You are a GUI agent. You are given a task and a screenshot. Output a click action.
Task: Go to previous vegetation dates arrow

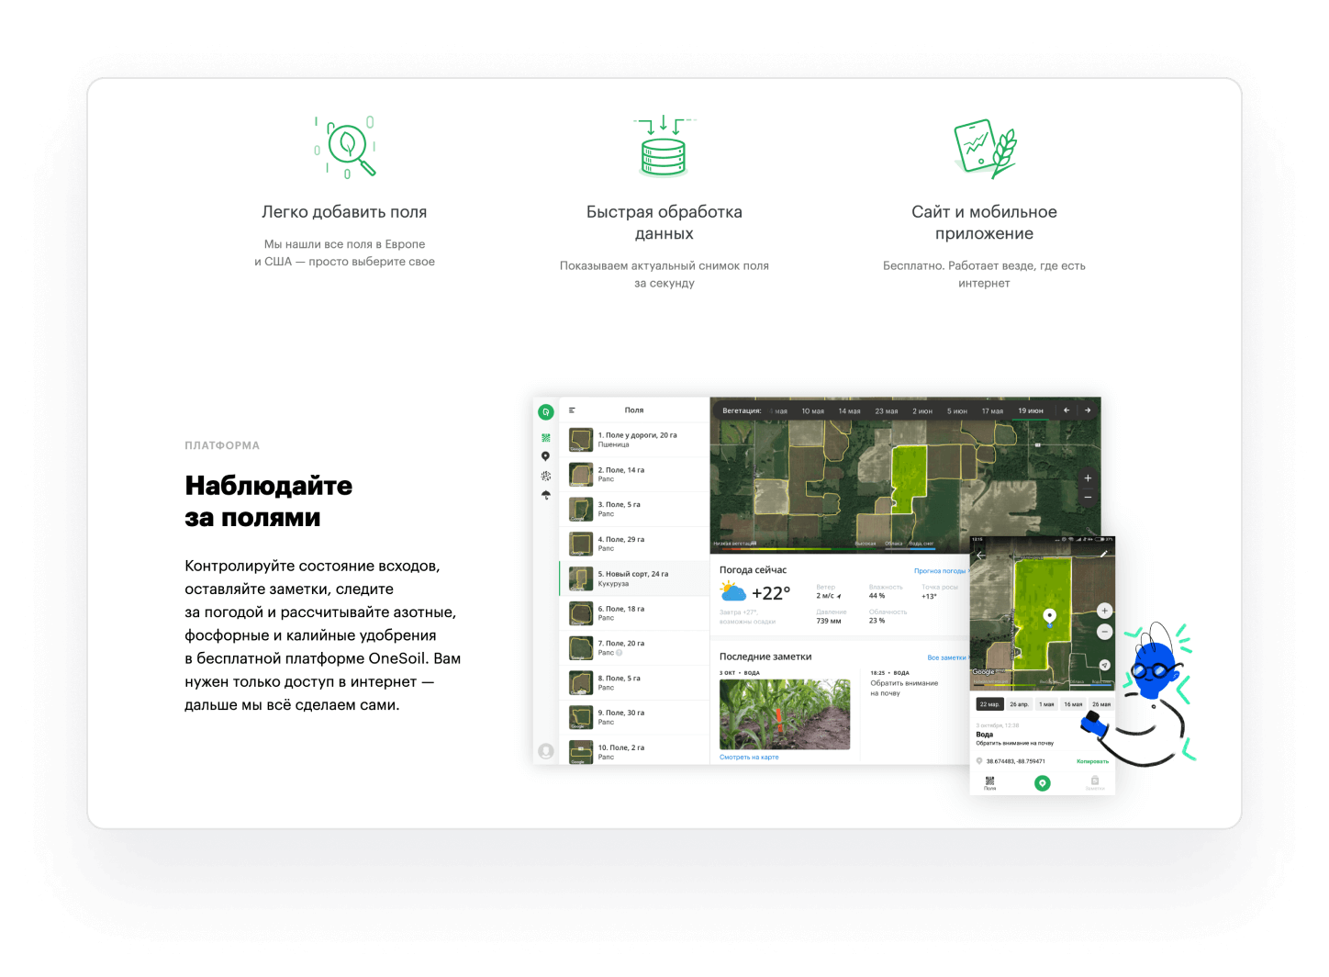(1067, 410)
